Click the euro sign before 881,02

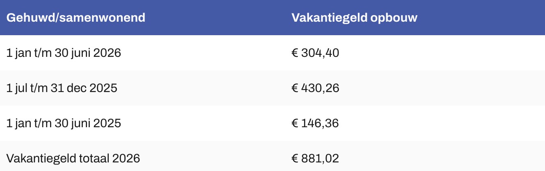pos(295,158)
